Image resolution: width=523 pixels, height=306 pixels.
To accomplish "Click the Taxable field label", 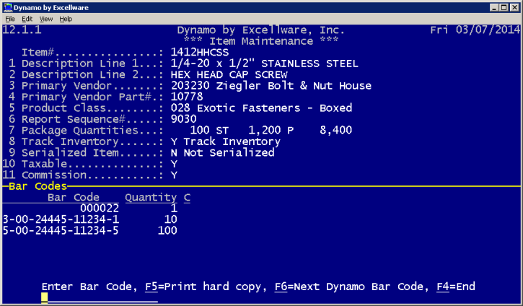I will tap(44, 164).
